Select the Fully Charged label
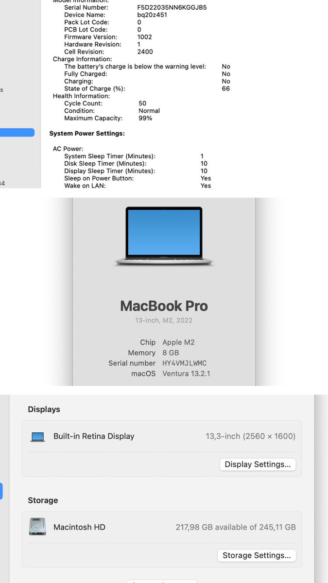 (x=86, y=74)
